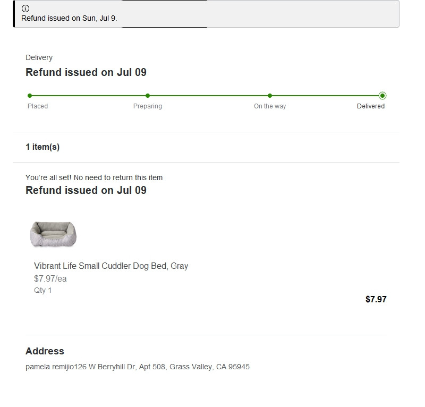
Task: Click the info icon in the refund banner
Action: pyautogui.click(x=25, y=9)
